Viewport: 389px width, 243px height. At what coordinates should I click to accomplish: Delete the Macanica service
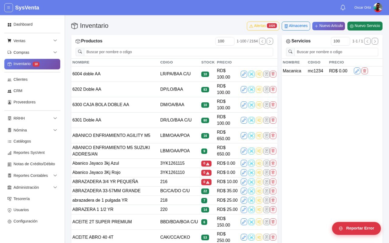pos(365,71)
